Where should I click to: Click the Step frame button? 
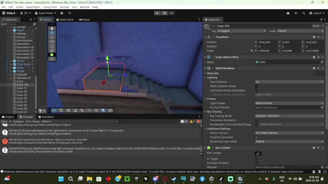(x=171, y=13)
